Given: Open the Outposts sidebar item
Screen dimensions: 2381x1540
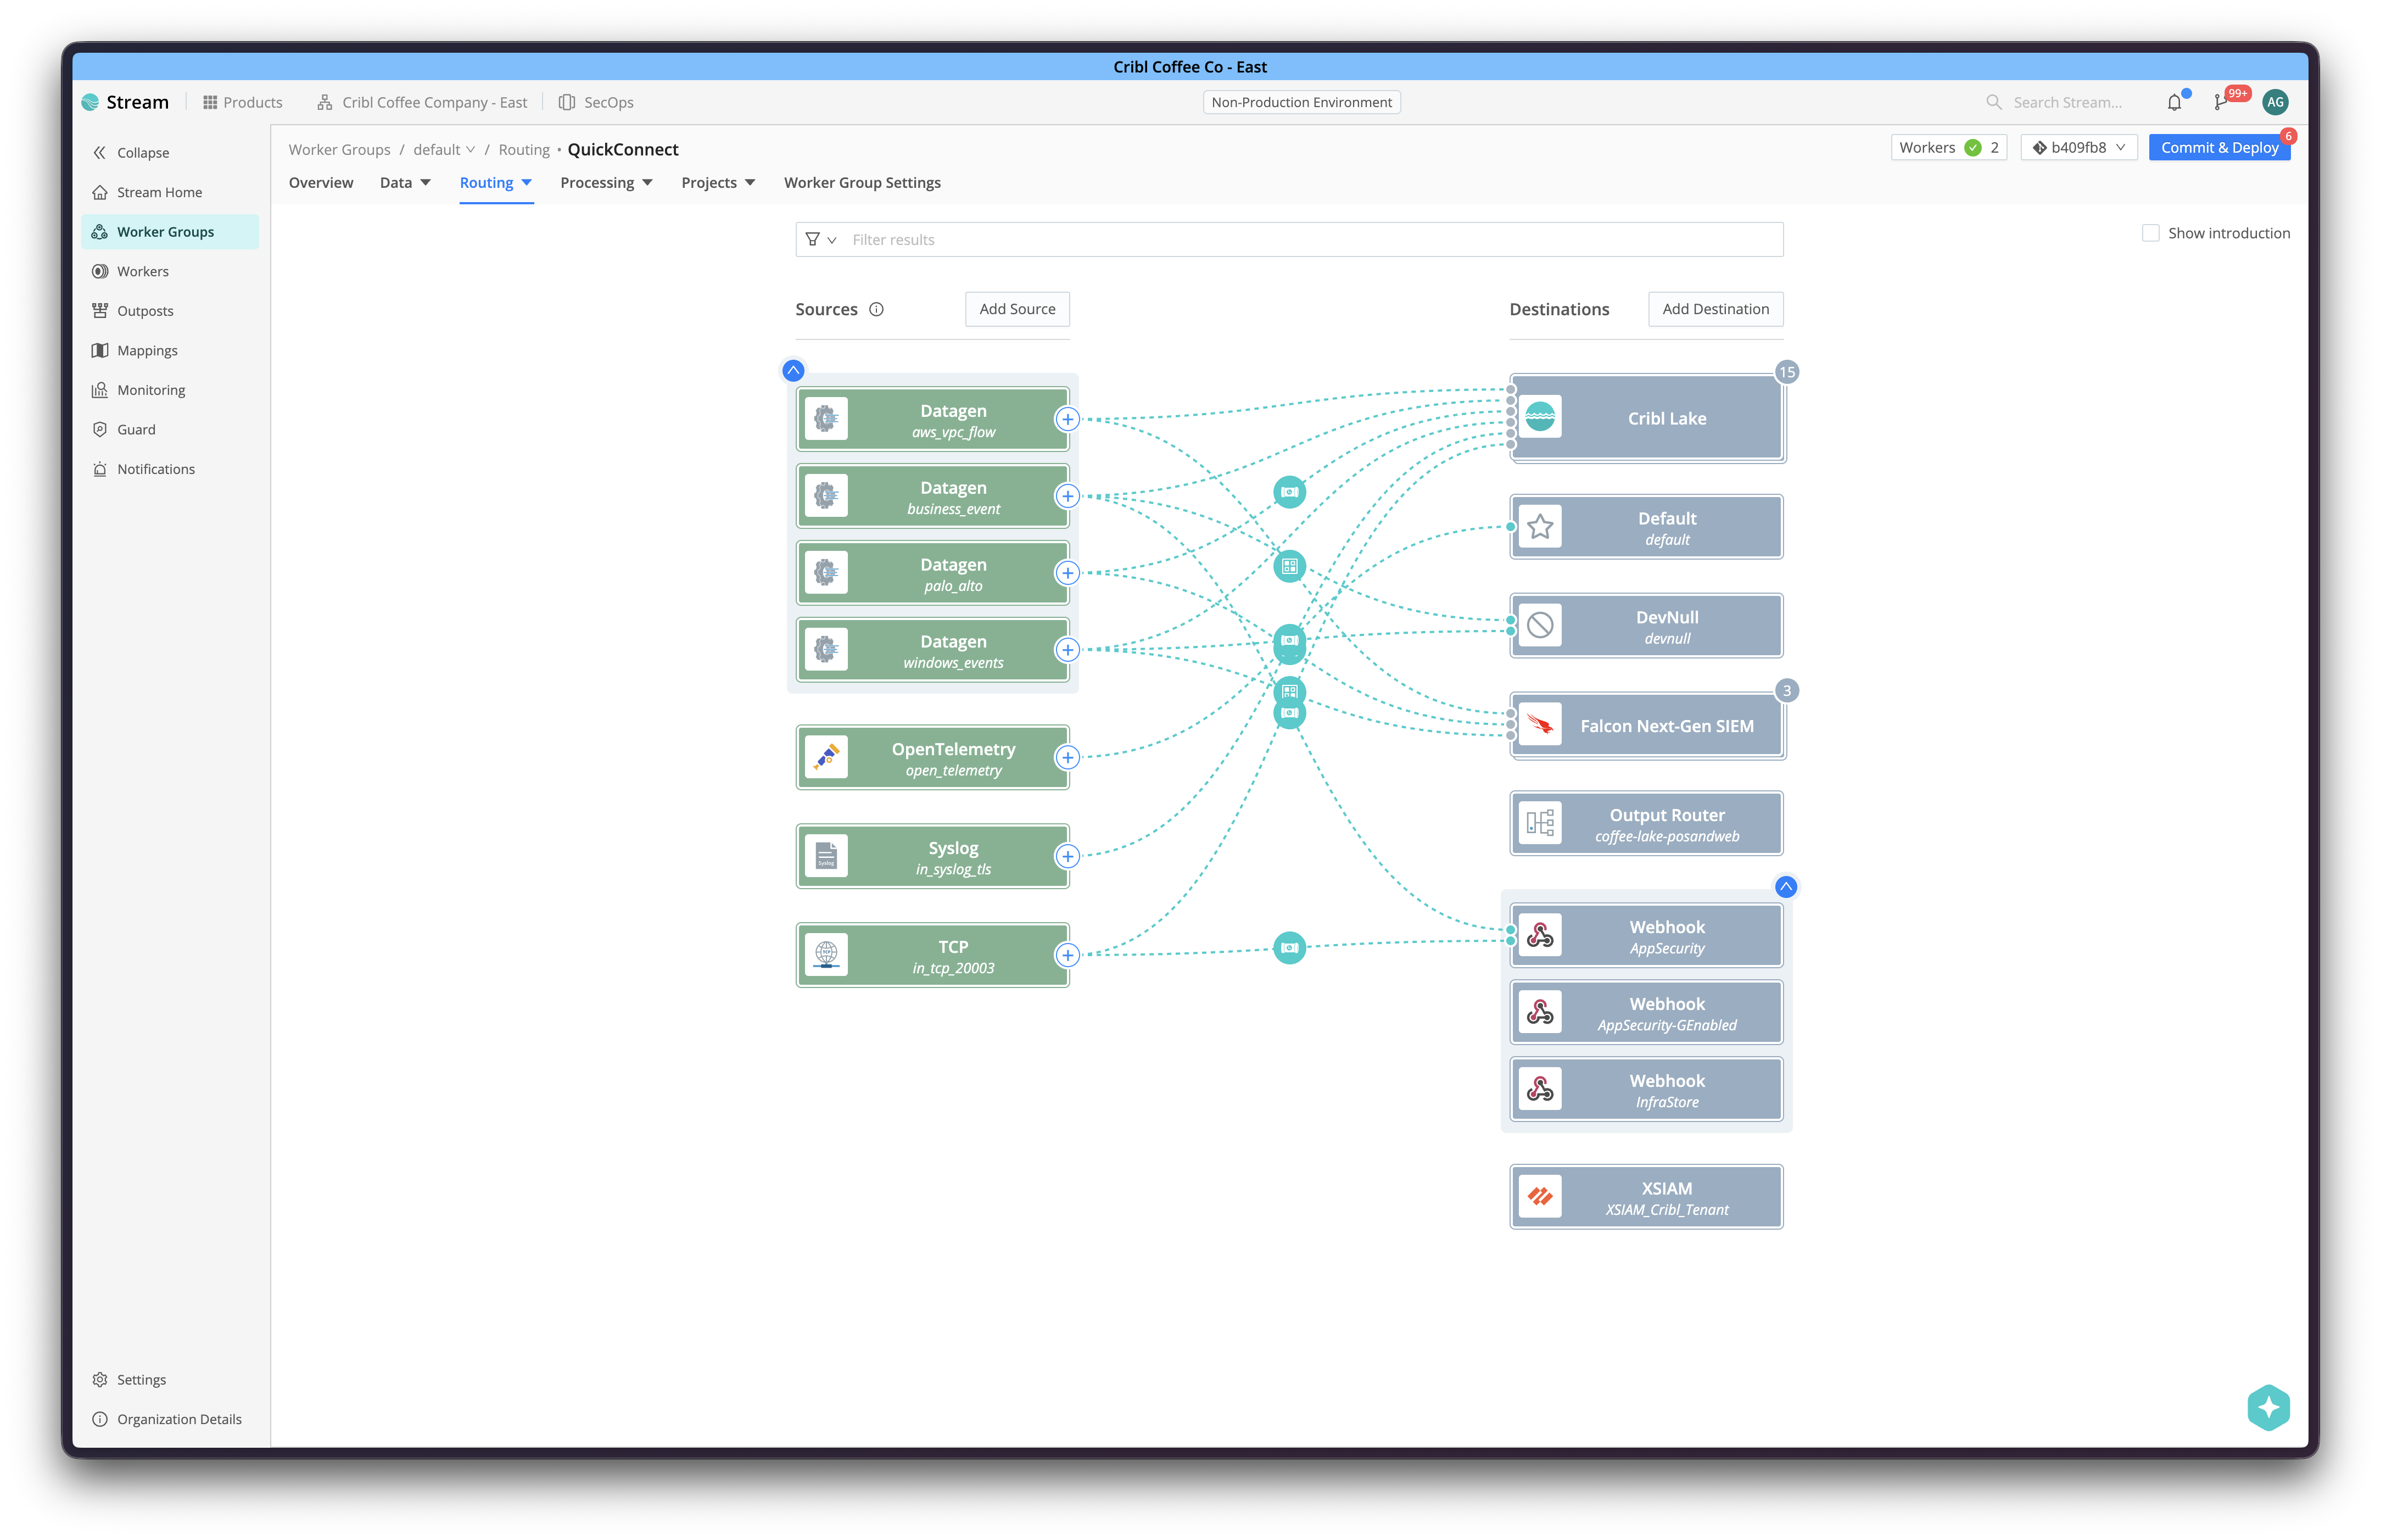Looking at the screenshot, I should 170,310.
